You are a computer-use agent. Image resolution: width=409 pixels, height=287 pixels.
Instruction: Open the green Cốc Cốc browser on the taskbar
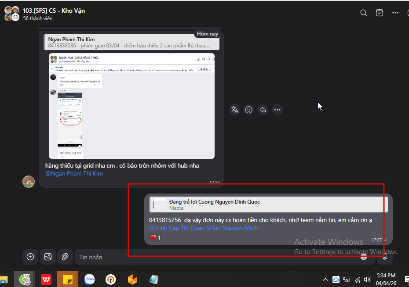tap(25, 280)
